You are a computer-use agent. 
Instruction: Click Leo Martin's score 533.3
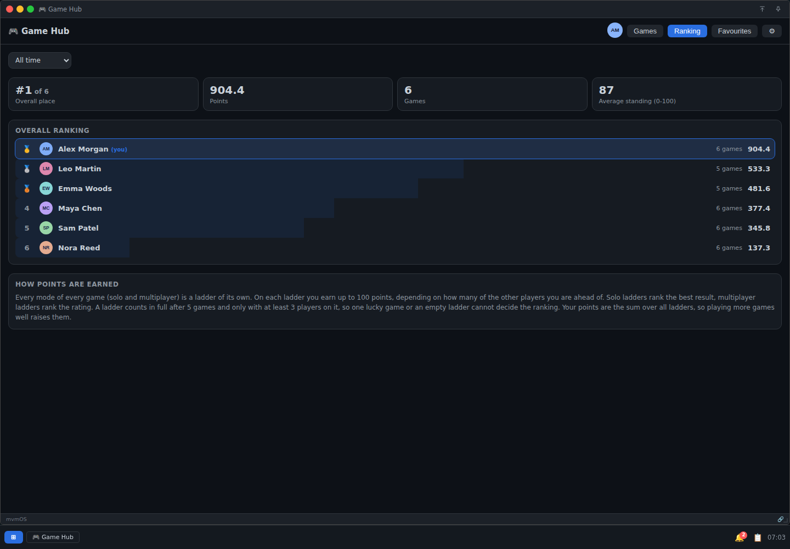tap(759, 169)
